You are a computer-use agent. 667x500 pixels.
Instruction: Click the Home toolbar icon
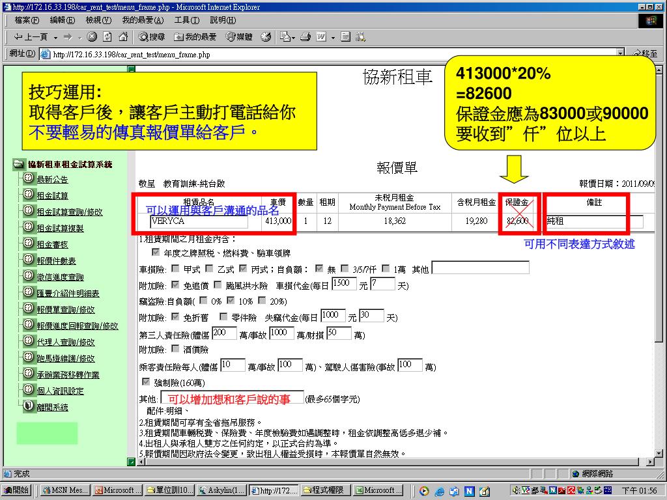123,37
